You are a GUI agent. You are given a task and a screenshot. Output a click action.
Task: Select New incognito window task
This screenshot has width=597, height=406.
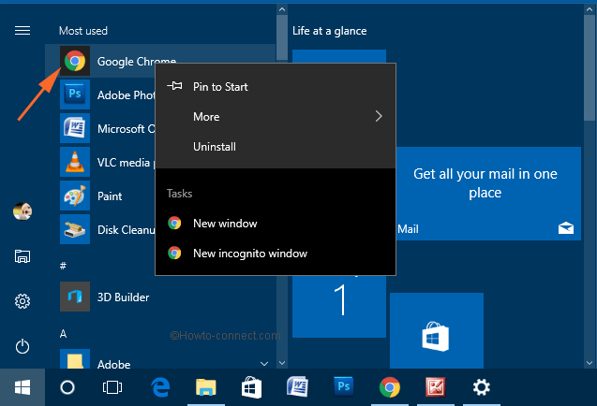[276, 254]
